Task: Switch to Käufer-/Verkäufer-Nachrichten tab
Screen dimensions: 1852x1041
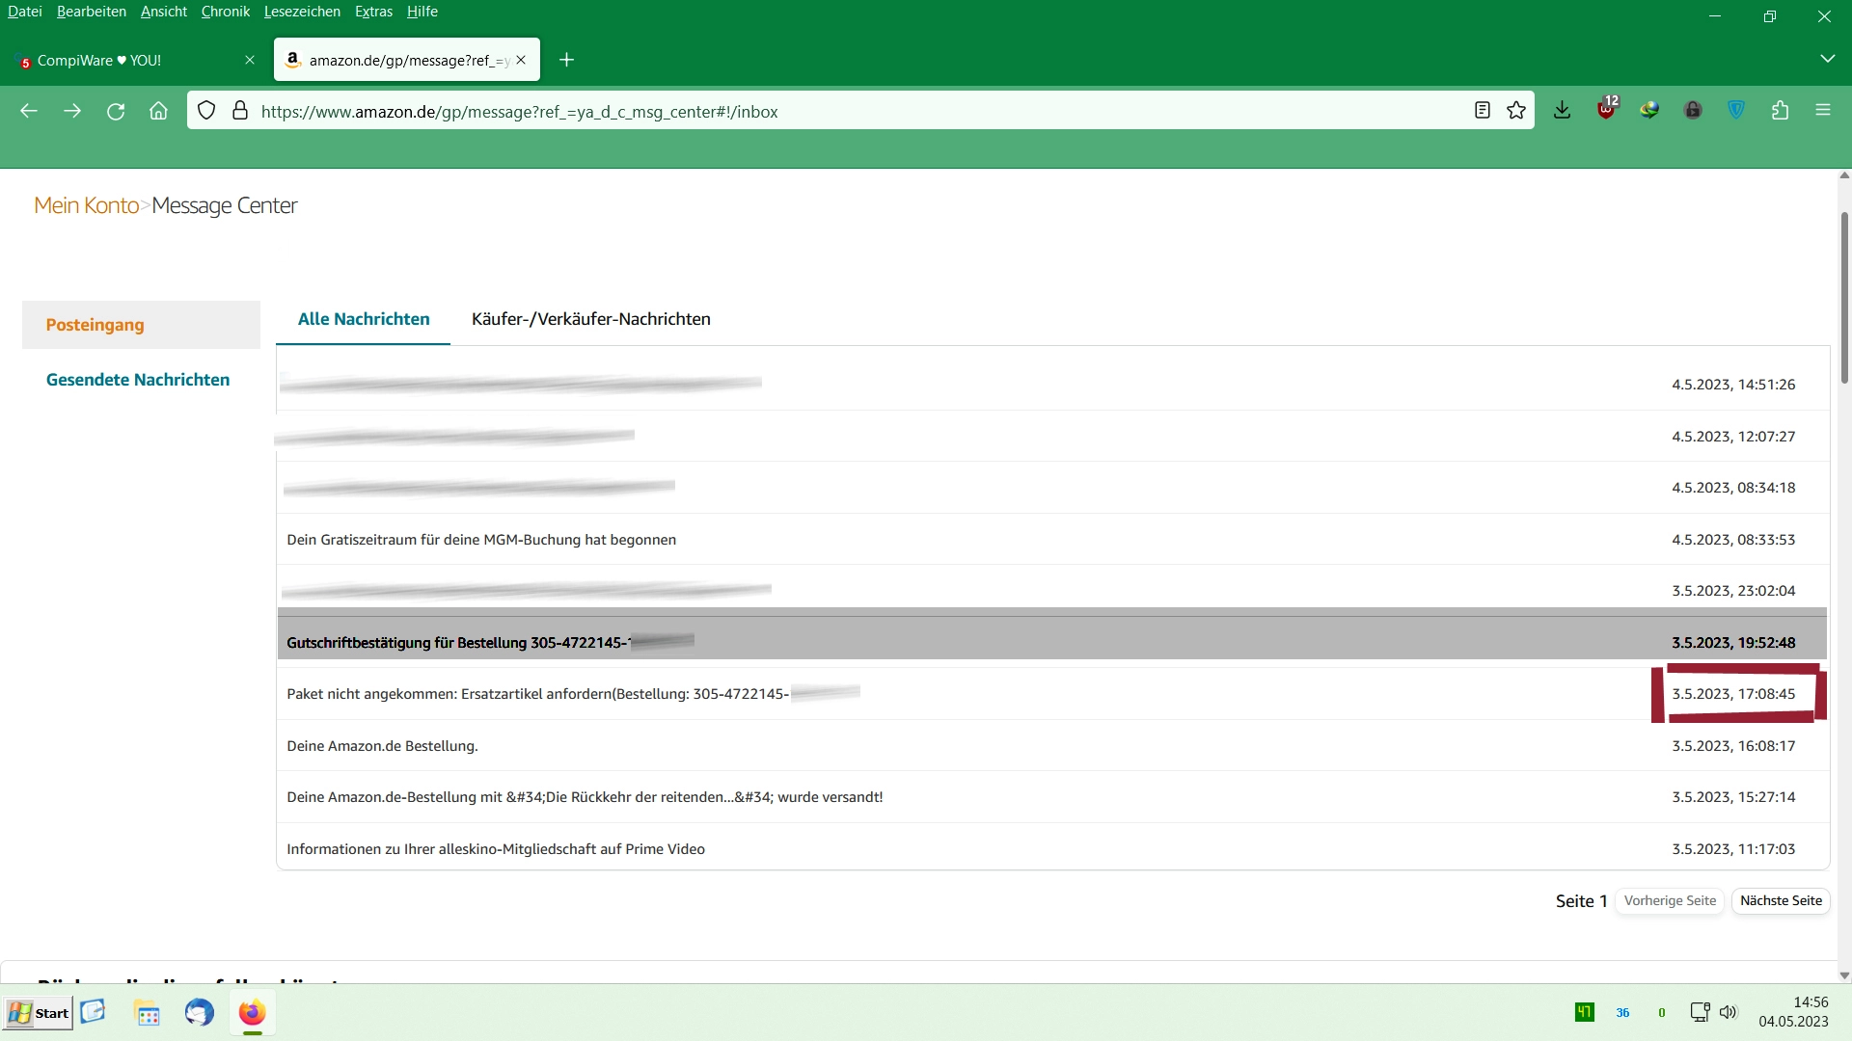Action: coord(591,319)
